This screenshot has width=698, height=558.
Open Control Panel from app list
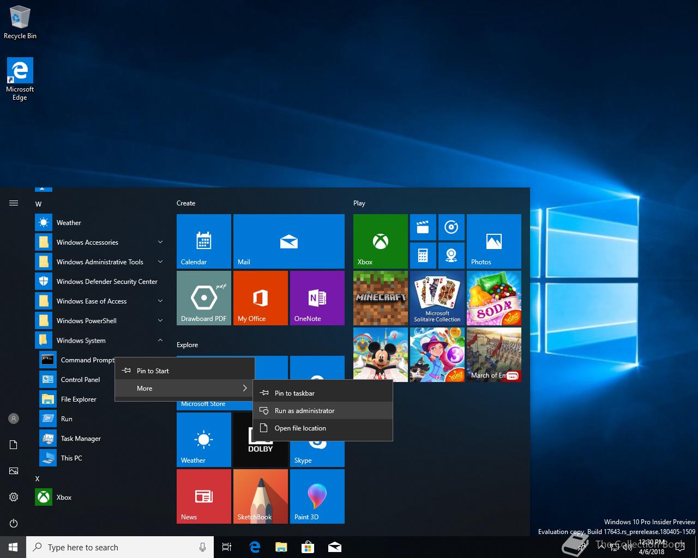[x=76, y=380]
